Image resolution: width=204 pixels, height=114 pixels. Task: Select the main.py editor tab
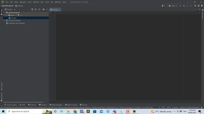[55, 9]
